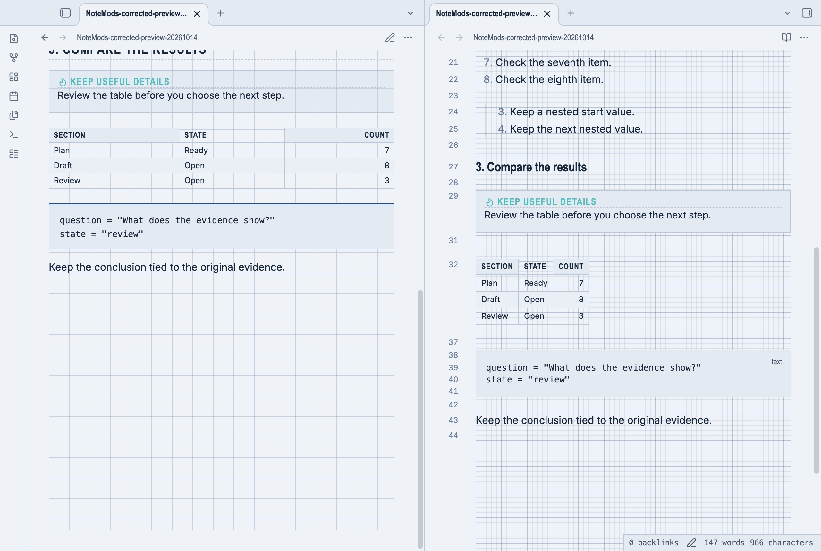This screenshot has height=551, width=821.
Task: Select left NoteMods-corrected-preview tab
Action: (x=137, y=14)
